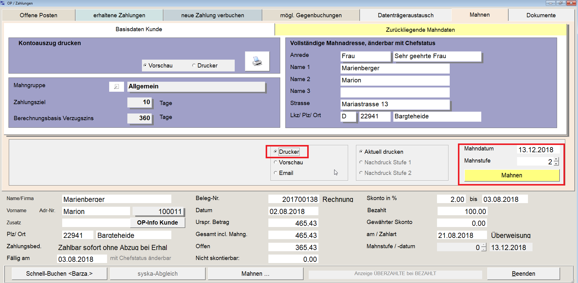Click the empty Name 3 field
This screenshot has width=578, height=283.
tap(395, 92)
